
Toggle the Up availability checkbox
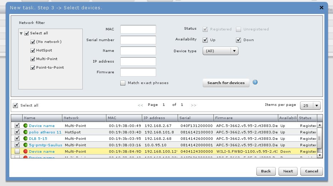click(205, 40)
